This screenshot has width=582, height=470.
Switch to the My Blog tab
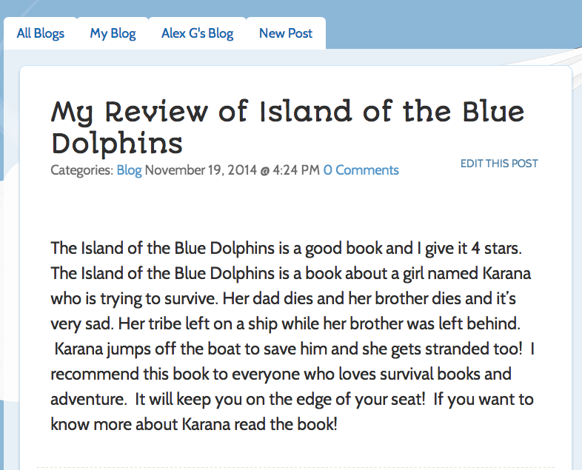coord(113,33)
